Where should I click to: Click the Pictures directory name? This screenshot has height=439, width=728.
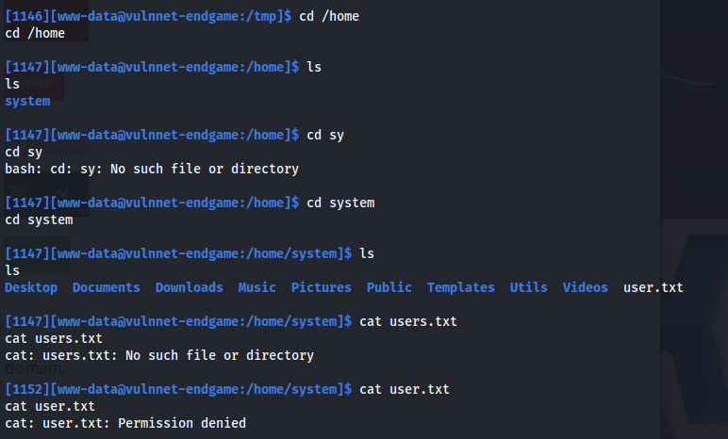click(x=321, y=287)
